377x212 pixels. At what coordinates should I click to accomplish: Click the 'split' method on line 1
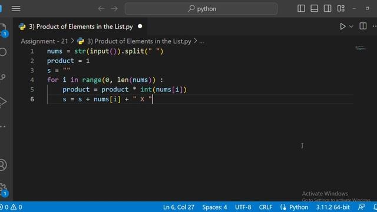click(134, 51)
